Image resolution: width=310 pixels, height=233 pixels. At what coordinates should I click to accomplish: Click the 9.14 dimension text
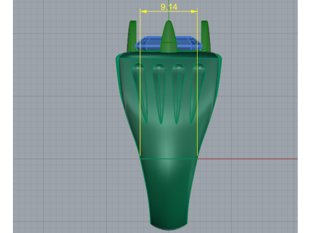[169, 7]
